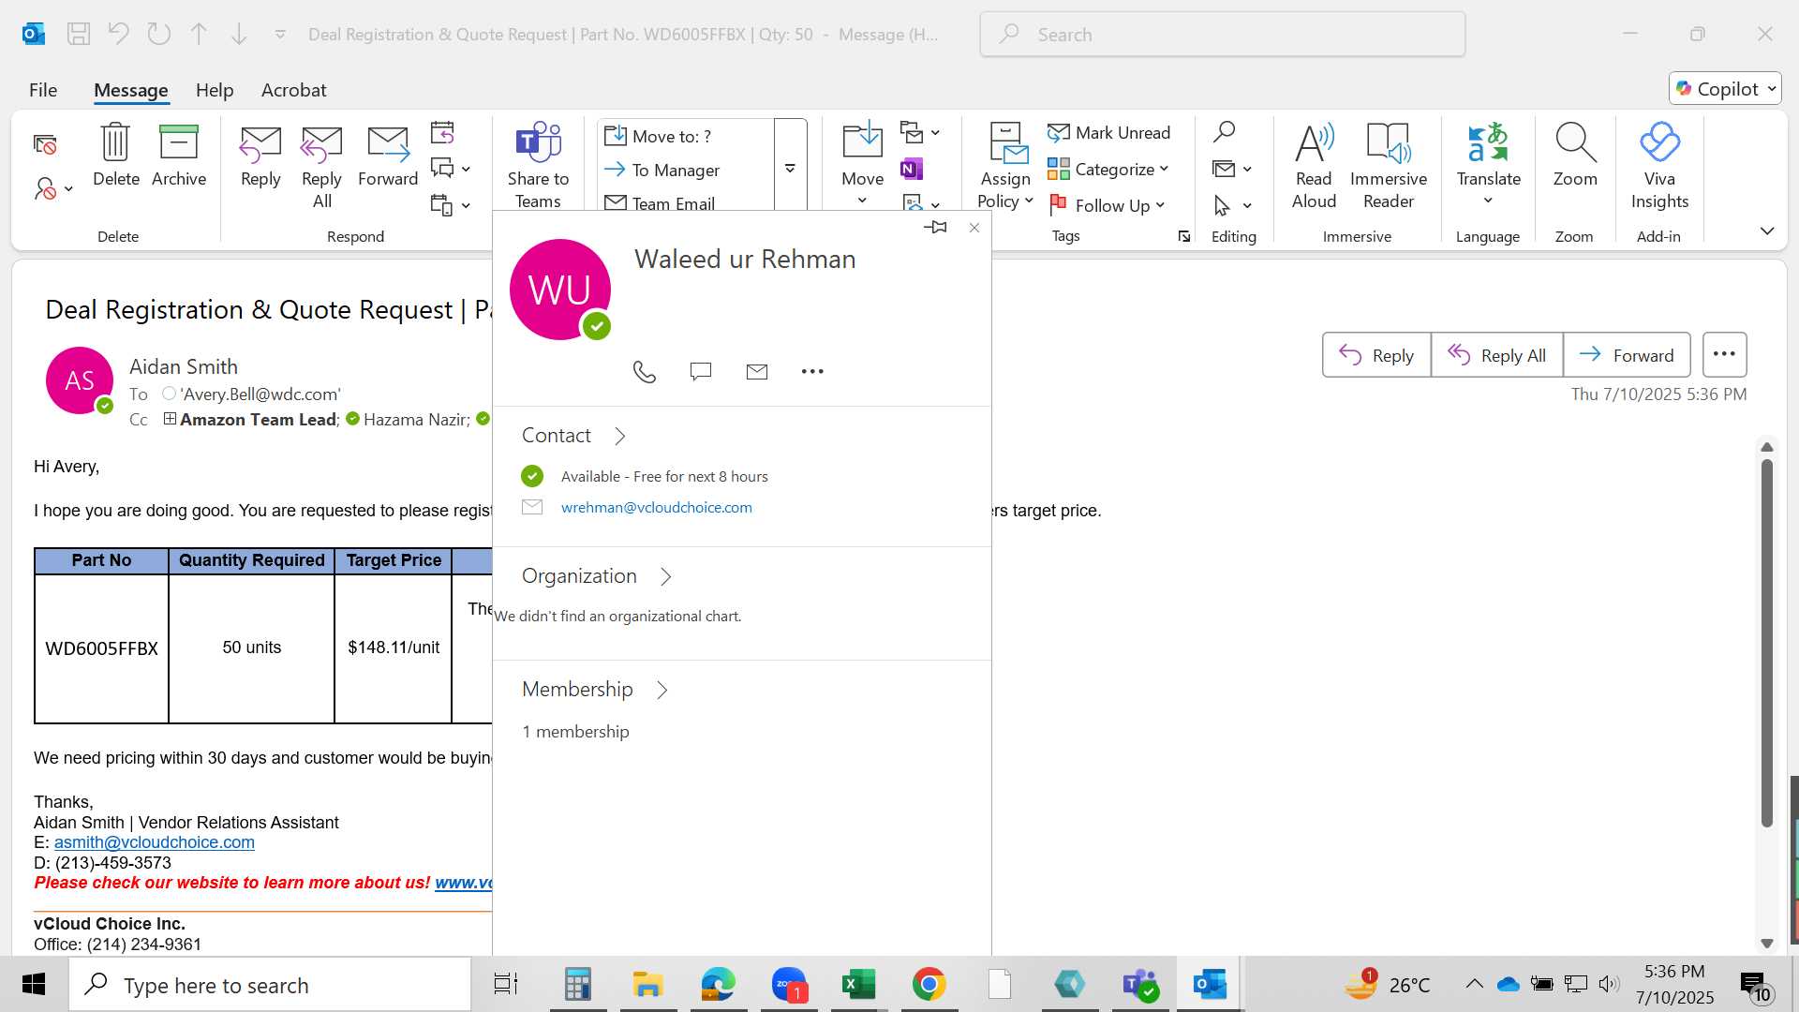Click Reply button in message header
Viewport: 1799px width, 1012px height.
click(x=1376, y=355)
